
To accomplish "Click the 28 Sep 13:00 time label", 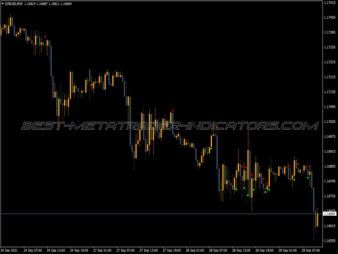I will 242,250.
